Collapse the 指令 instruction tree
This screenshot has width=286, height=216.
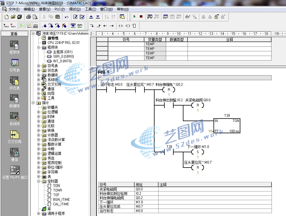tap(33, 103)
